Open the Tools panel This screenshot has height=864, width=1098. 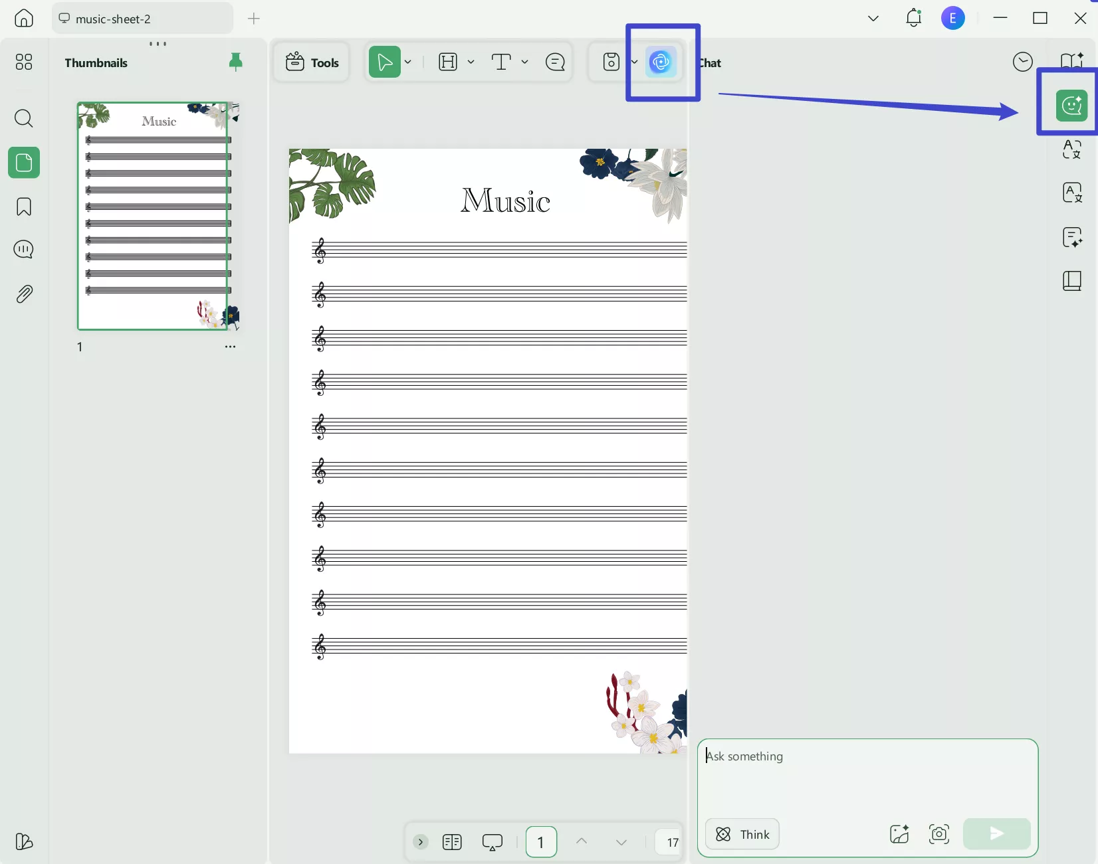click(x=311, y=62)
